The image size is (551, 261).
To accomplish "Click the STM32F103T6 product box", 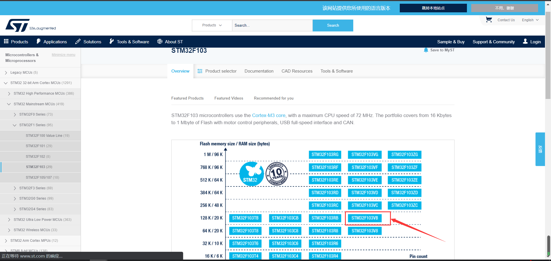I will [245, 244].
